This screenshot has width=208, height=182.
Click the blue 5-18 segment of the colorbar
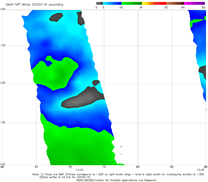tap(112, 3)
